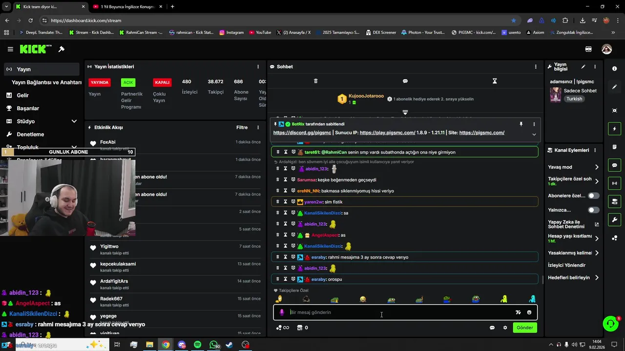
Task: Click the chat bubble icon in the right sidebar
Action: (x=614, y=165)
